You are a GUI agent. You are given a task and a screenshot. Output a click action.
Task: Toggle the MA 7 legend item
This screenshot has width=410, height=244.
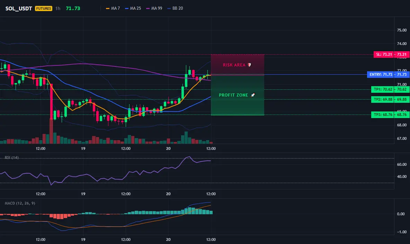click(113, 8)
